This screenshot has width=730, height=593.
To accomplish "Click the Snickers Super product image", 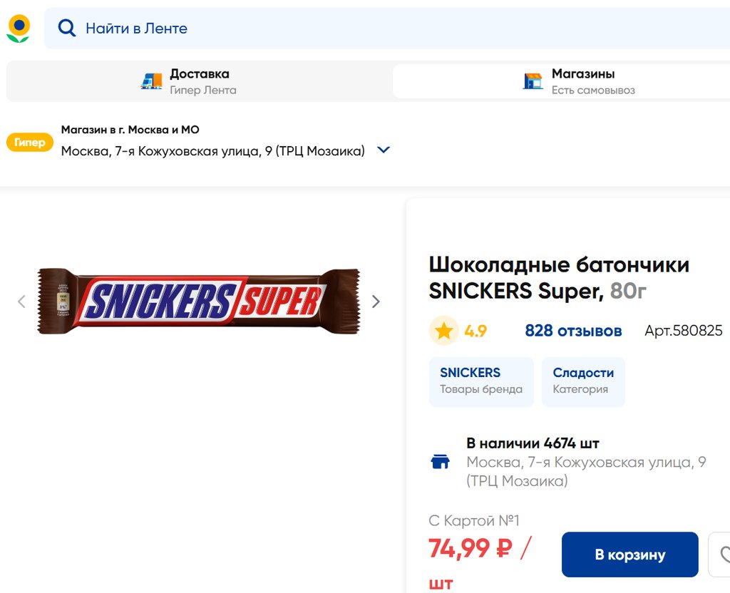I will [x=199, y=301].
